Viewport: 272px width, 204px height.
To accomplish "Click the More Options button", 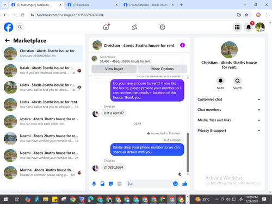I will [x=162, y=69].
